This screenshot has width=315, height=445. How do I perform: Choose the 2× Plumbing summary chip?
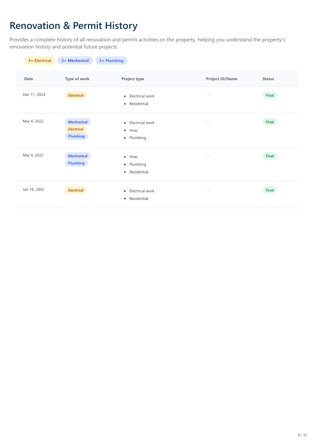[111, 61]
